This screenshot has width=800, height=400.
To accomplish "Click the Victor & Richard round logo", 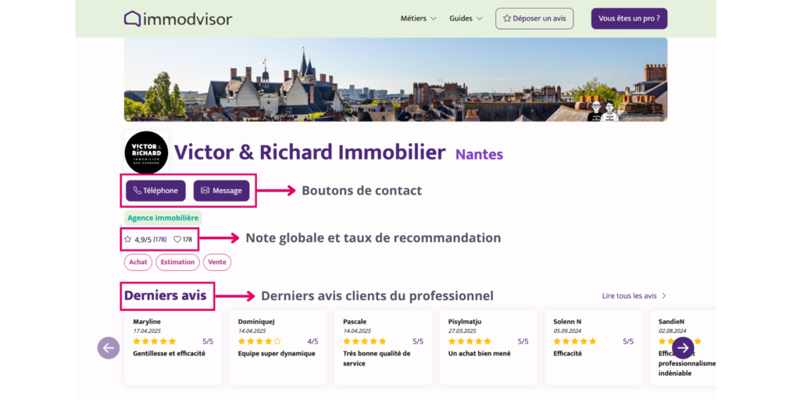I will [146, 152].
